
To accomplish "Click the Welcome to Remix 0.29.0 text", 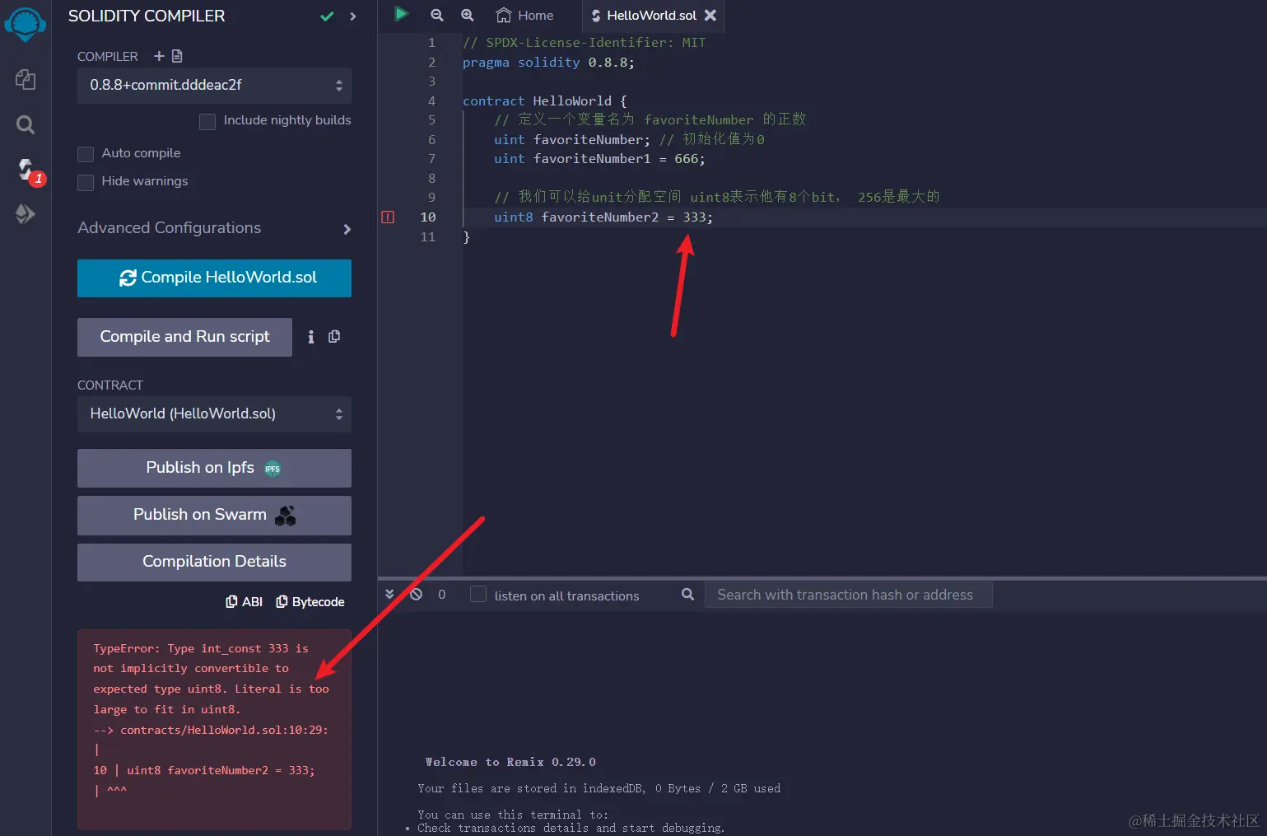I will 510,763.
